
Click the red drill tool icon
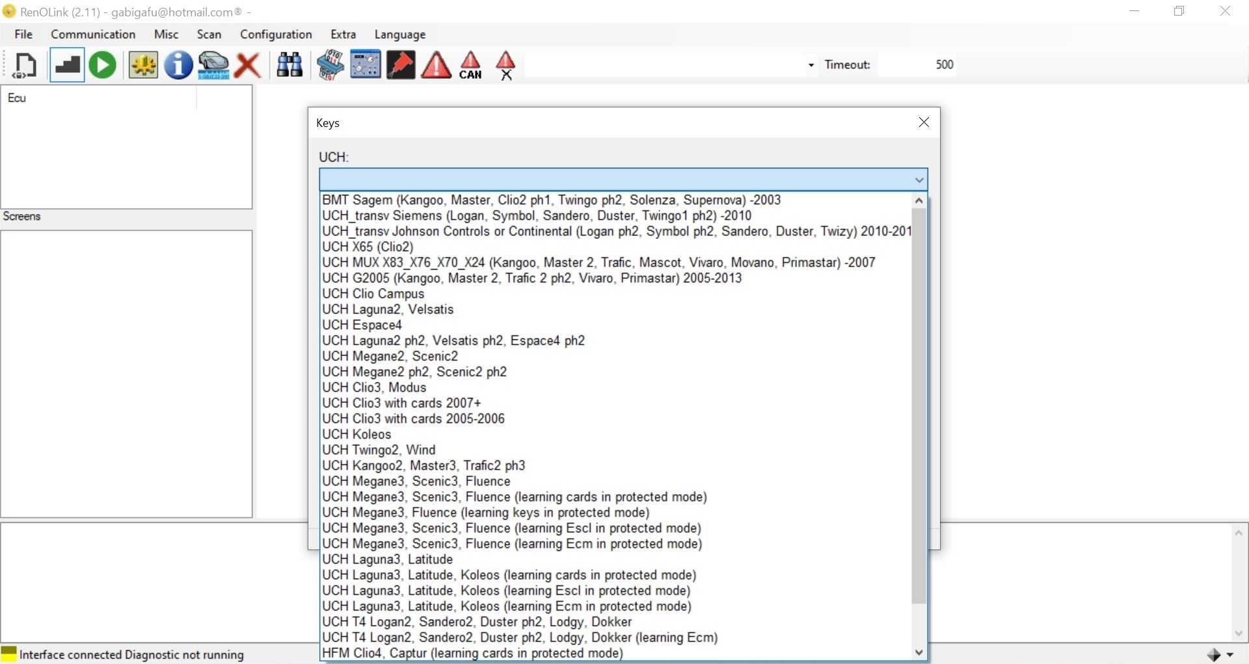401,64
